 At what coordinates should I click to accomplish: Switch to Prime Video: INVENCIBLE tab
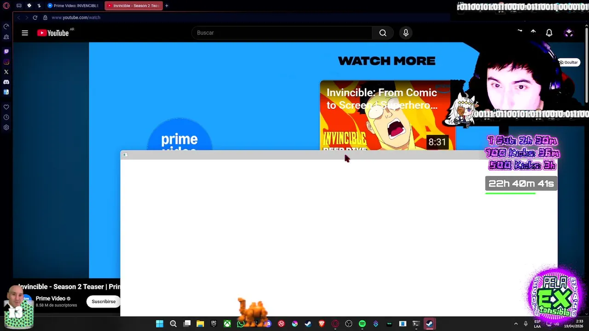[x=74, y=6]
